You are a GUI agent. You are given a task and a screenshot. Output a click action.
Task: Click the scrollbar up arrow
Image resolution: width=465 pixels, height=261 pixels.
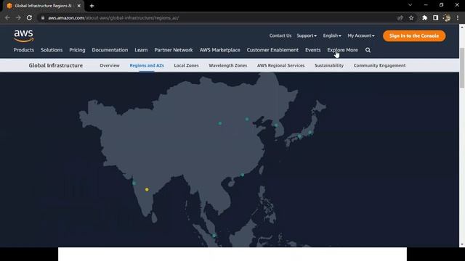point(462,27)
